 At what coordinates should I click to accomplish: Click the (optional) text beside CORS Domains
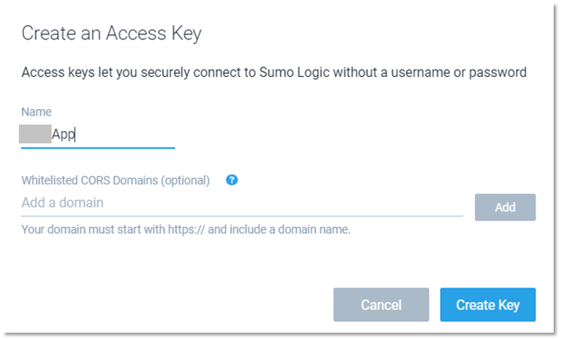[x=185, y=180]
